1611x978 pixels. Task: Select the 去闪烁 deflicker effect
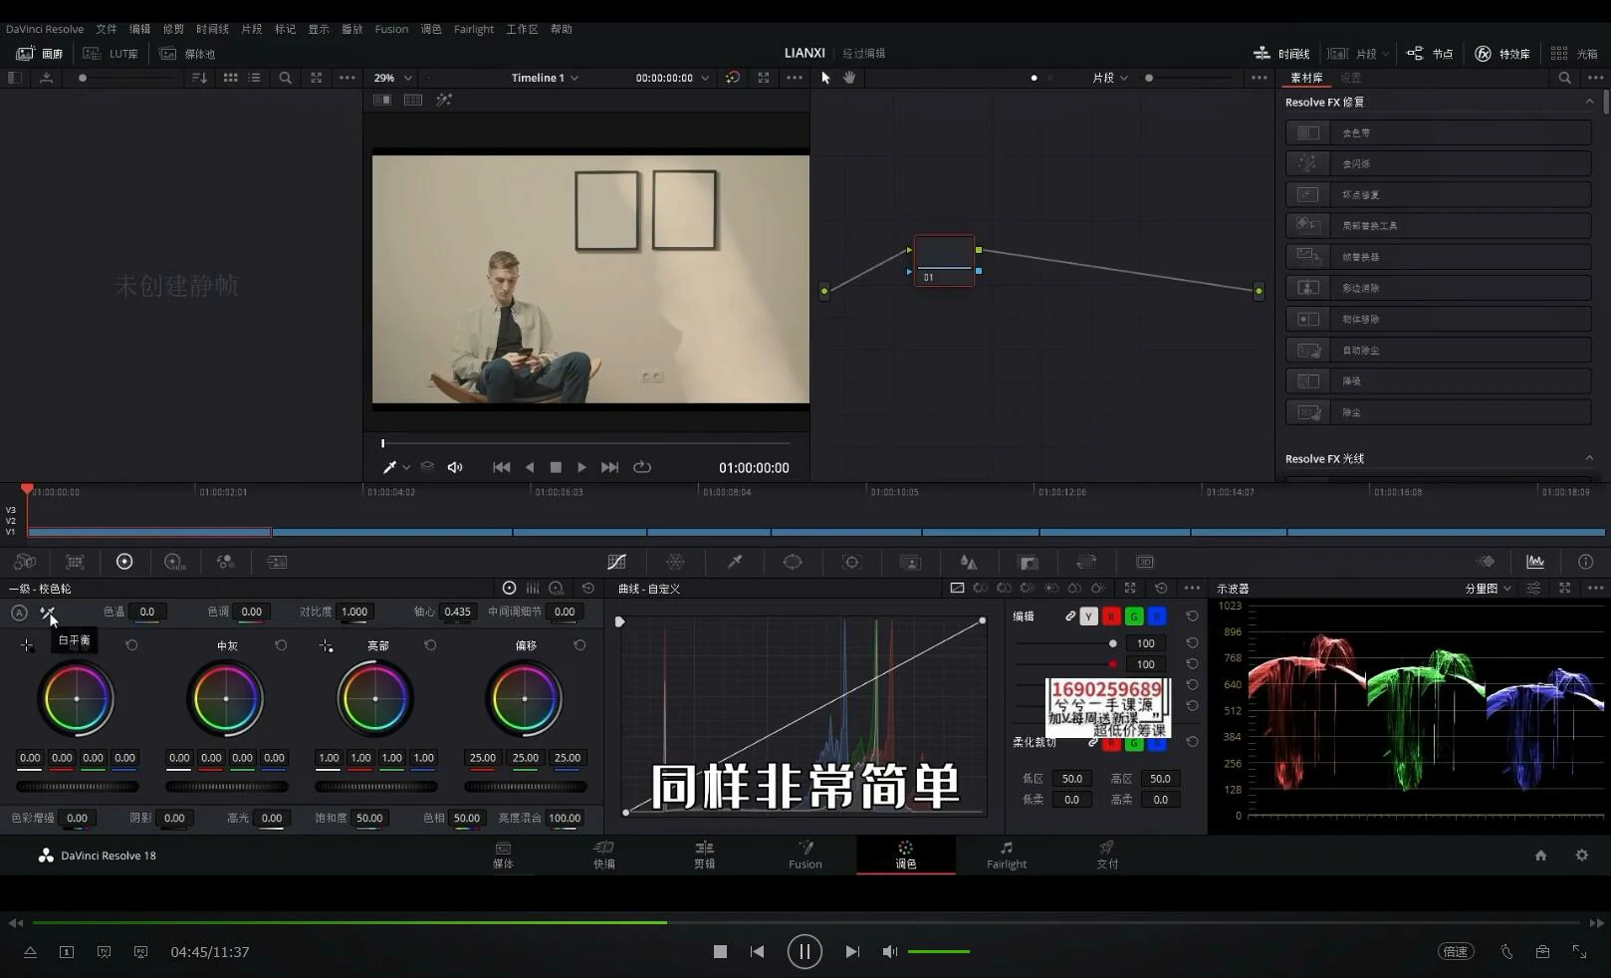click(1438, 163)
